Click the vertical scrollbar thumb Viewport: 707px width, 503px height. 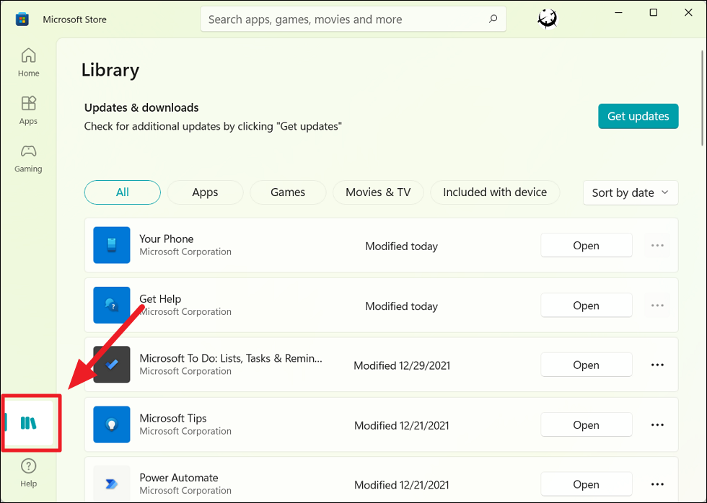tap(703, 98)
